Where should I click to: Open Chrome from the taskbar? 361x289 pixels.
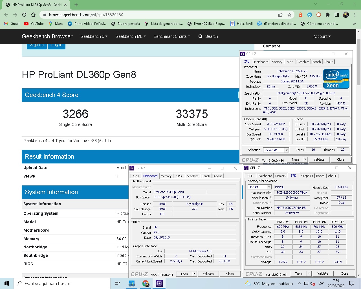pos(146,283)
